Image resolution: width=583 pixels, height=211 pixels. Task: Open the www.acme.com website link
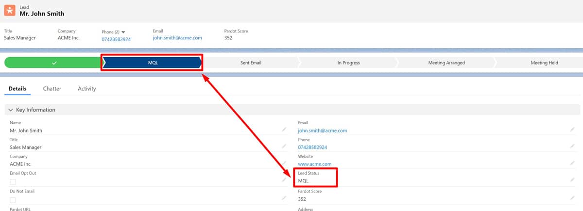click(314, 164)
